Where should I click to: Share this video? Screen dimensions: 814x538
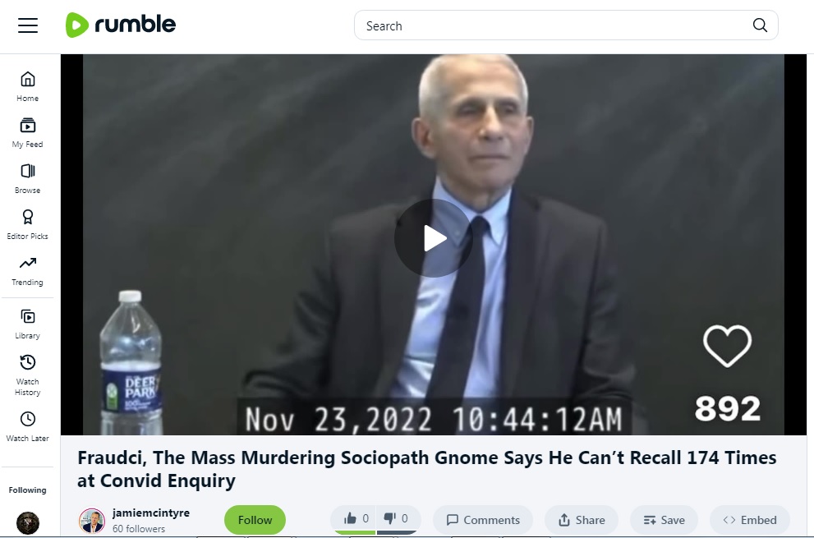[x=582, y=520]
